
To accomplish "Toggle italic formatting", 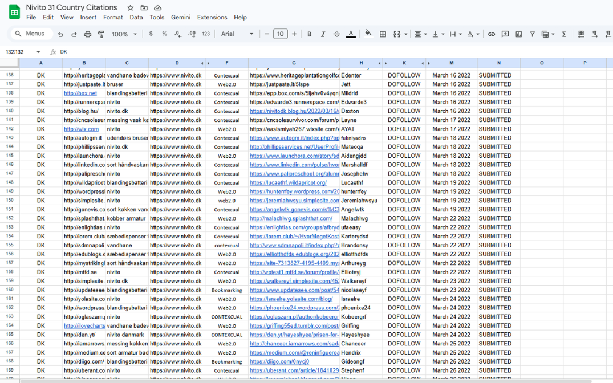I will click(x=323, y=34).
